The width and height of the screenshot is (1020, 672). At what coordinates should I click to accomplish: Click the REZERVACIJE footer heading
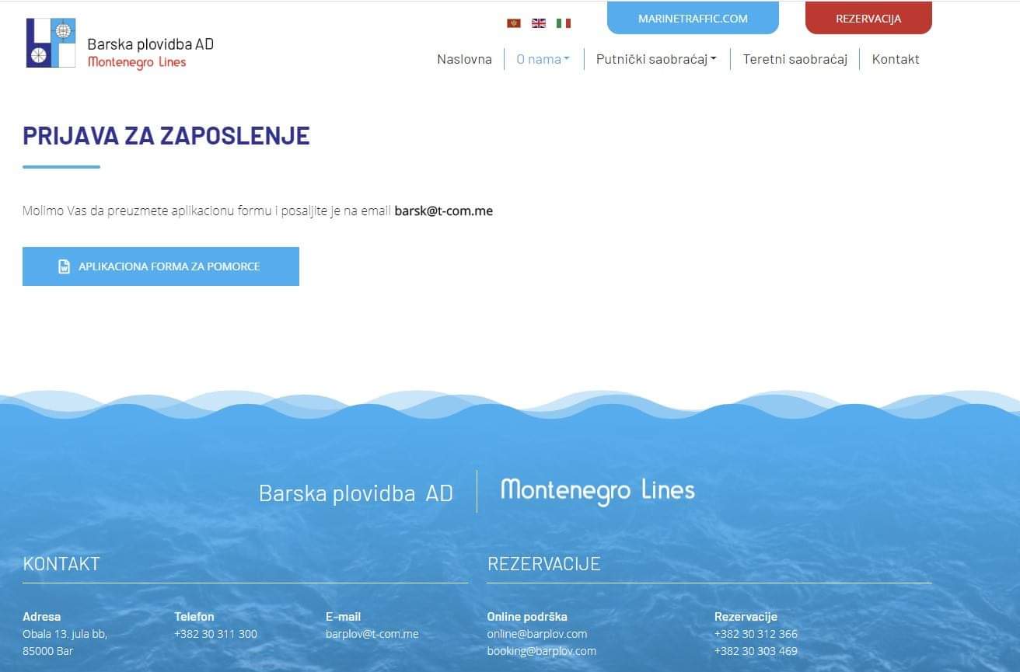pos(544,564)
